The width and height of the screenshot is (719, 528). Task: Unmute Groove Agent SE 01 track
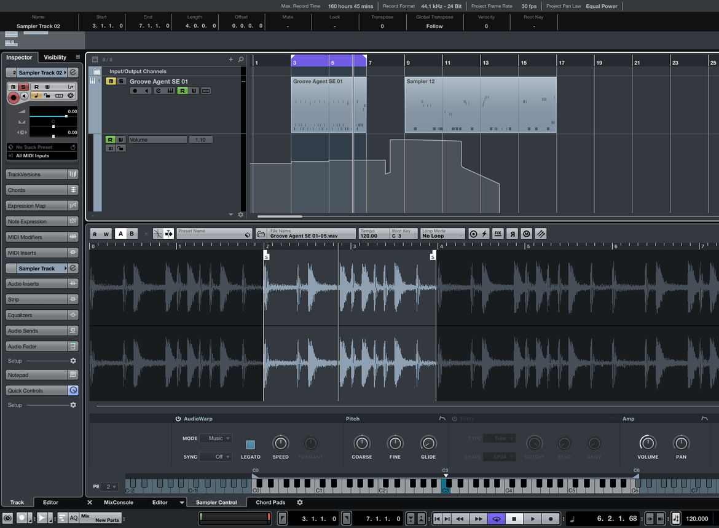tap(111, 81)
